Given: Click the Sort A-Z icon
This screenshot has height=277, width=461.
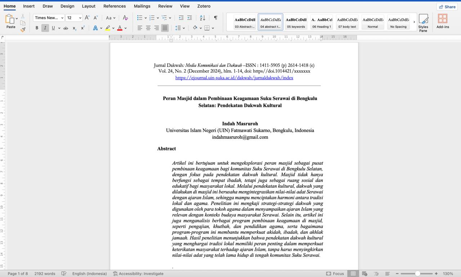Looking at the screenshot, I should tap(202, 18).
